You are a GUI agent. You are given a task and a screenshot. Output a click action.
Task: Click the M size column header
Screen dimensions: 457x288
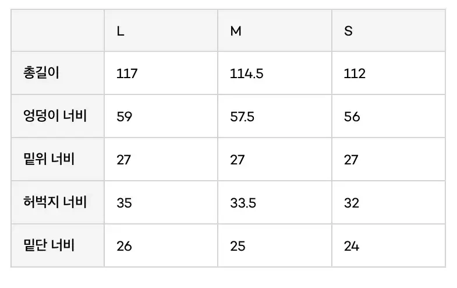click(236, 31)
